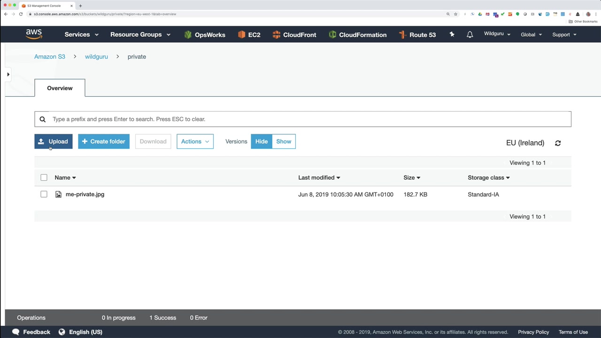The width and height of the screenshot is (601, 338).
Task: Click the 'Standard-IA' storage class cell
Action: click(x=483, y=194)
